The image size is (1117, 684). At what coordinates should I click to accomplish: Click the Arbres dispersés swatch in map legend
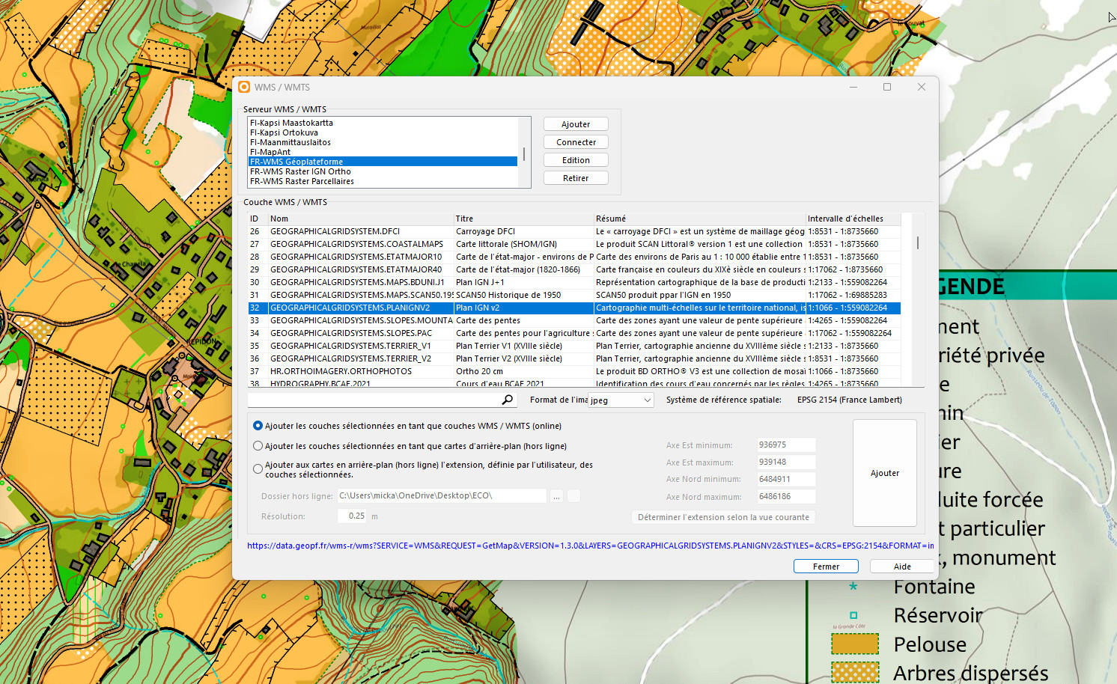(855, 672)
